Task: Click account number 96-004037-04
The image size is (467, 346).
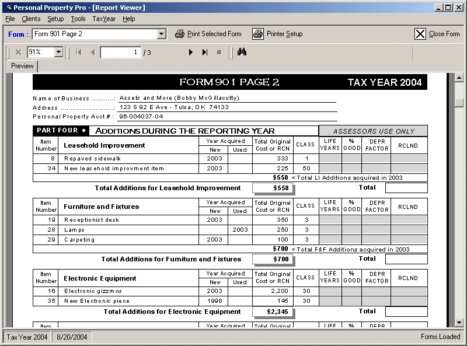Action: (x=141, y=117)
